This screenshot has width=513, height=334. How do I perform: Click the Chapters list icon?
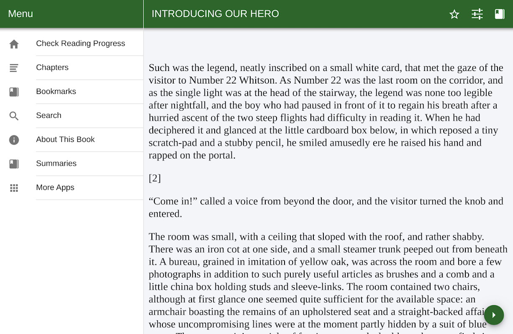point(14,68)
